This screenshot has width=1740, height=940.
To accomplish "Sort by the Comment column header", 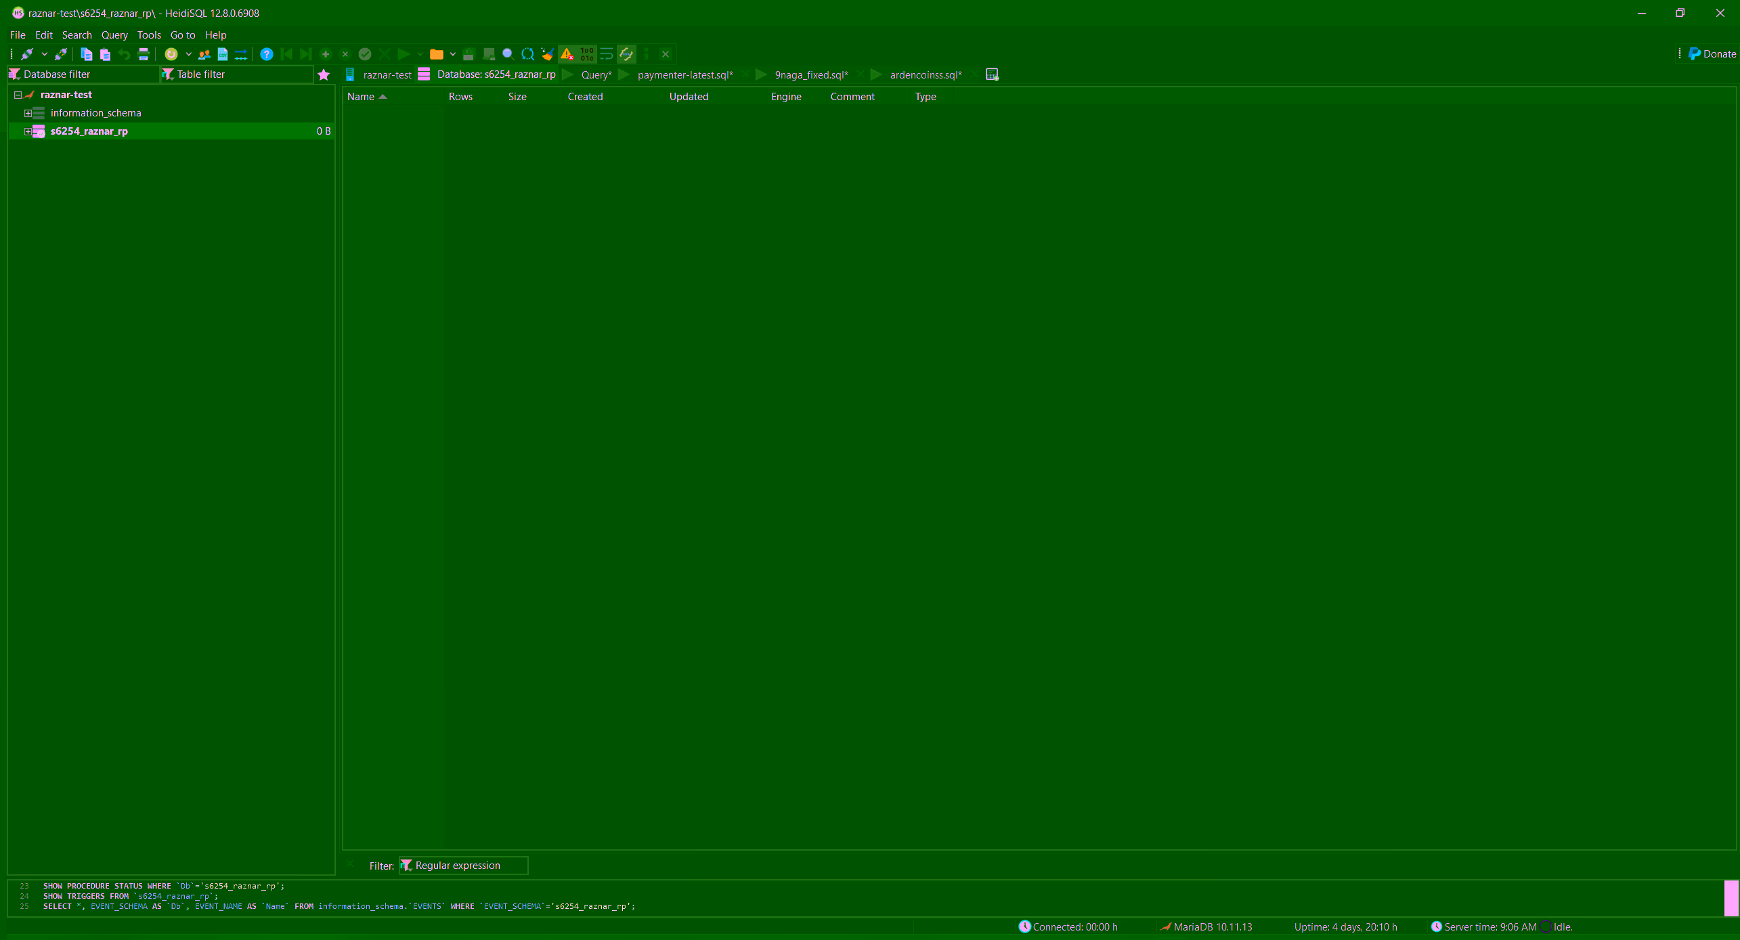I will click(x=852, y=97).
